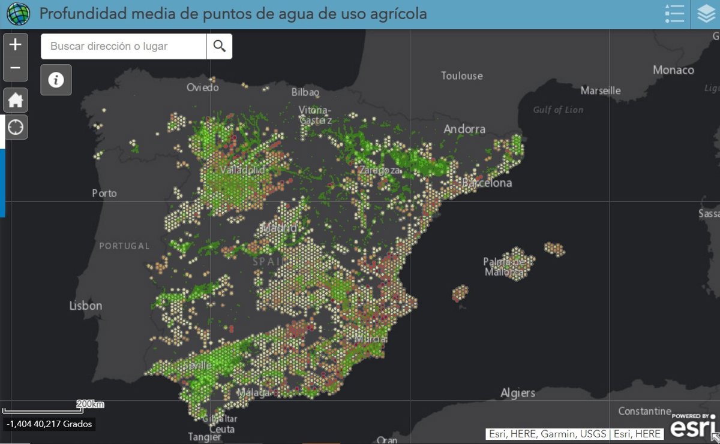Viewport: 720px width, 444px height.
Task: Click the coordinates readout in Grados
Action: (49, 424)
